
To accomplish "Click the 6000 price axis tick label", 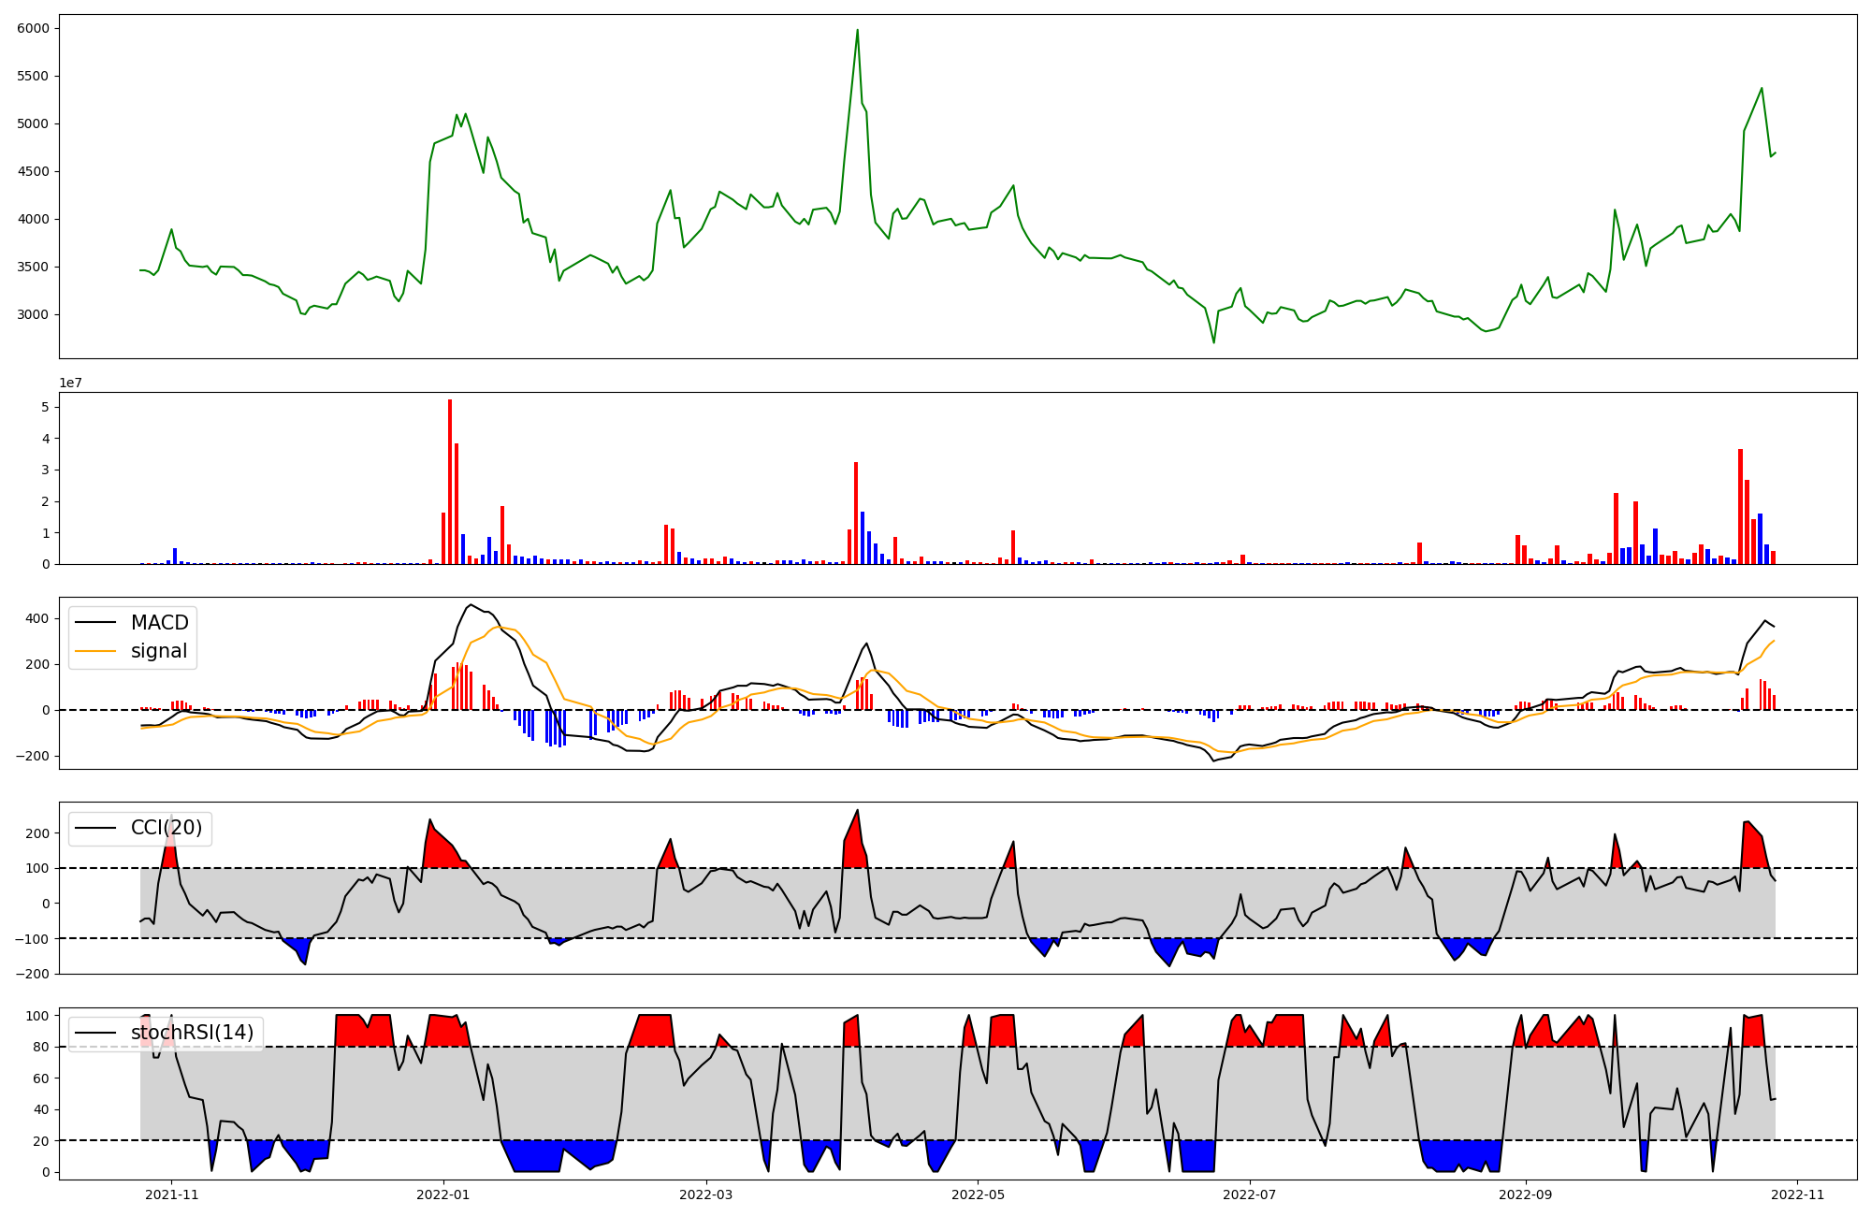I will (34, 29).
